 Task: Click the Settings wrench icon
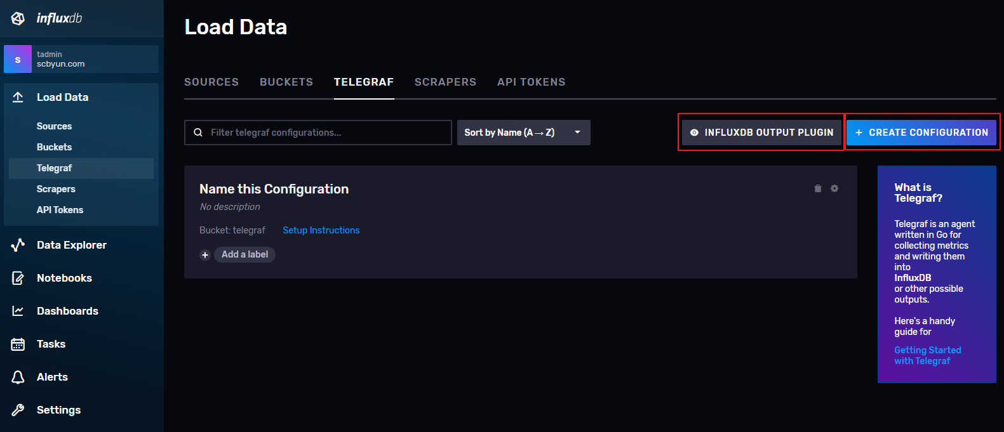[18, 410]
